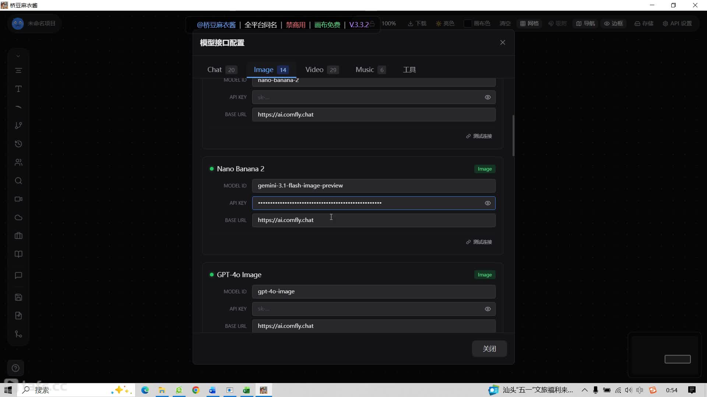Click the Nano Banana 2 card title
The image size is (707, 397).
point(240,169)
